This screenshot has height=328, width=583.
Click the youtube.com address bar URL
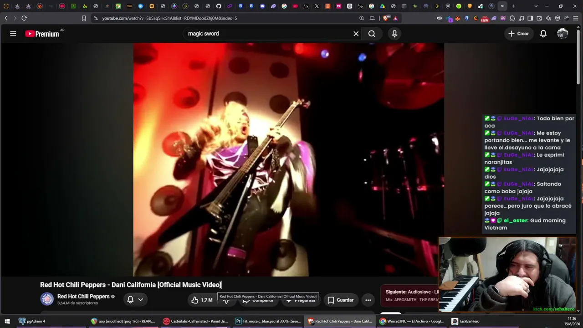[x=169, y=18]
